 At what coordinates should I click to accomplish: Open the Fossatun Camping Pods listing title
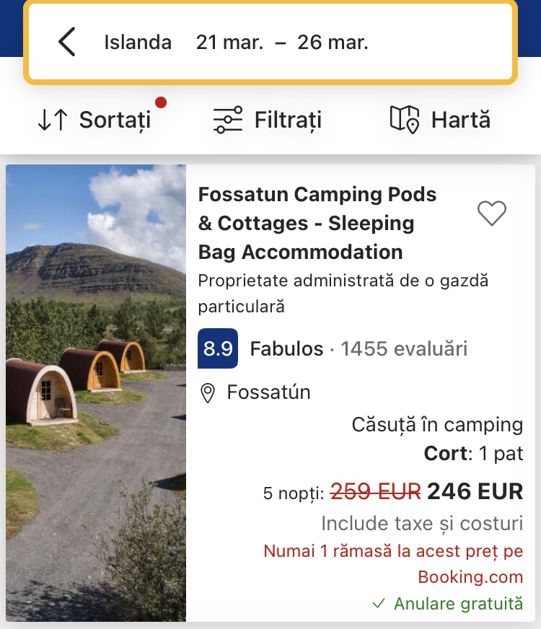(x=317, y=224)
